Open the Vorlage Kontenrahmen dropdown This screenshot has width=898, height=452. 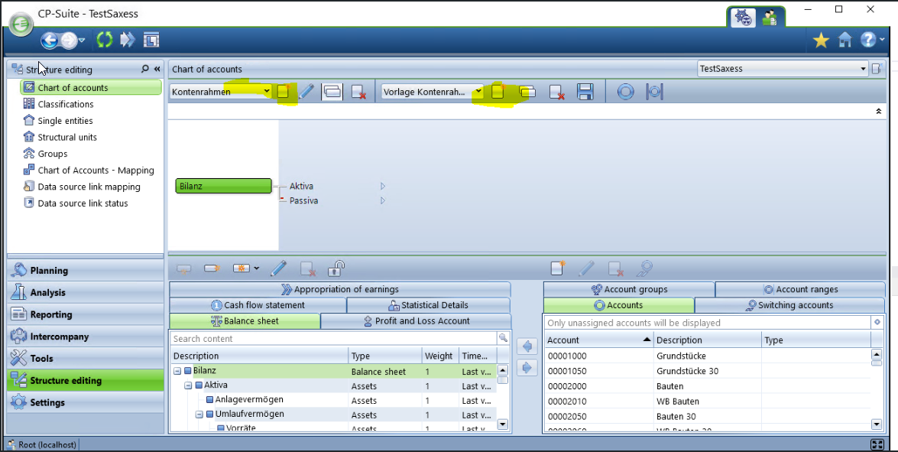click(x=478, y=92)
